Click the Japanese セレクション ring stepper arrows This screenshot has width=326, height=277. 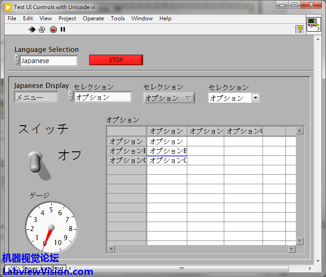(x=71, y=95)
